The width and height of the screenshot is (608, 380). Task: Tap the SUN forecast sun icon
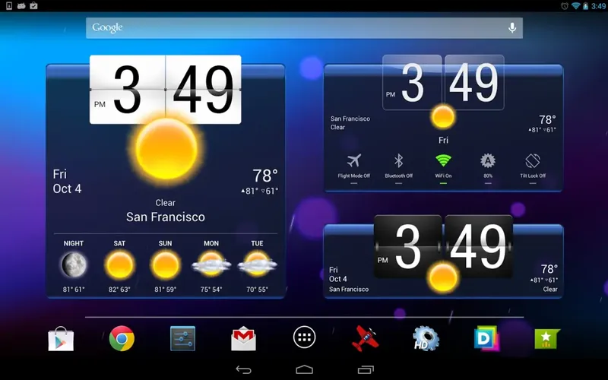tap(165, 264)
